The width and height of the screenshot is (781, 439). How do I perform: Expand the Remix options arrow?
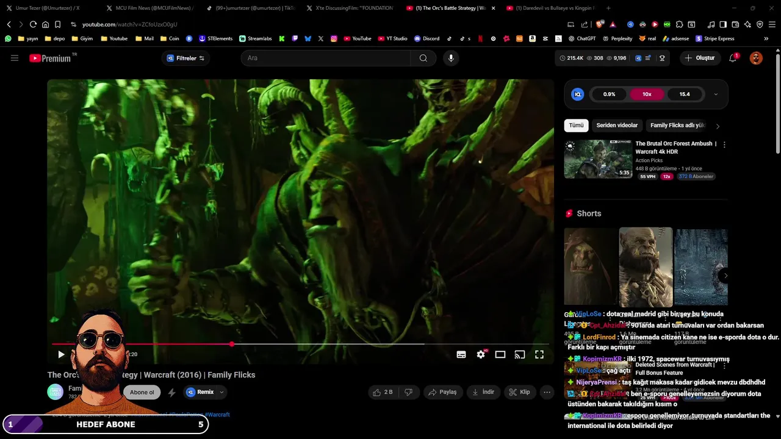(221, 392)
